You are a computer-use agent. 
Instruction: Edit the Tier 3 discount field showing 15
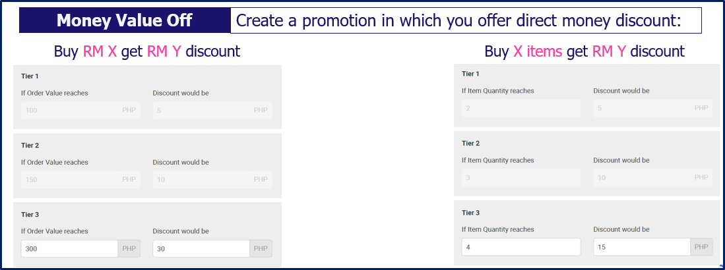(641, 247)
